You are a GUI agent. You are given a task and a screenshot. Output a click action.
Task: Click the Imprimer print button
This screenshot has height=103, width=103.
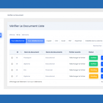point(78,41)
